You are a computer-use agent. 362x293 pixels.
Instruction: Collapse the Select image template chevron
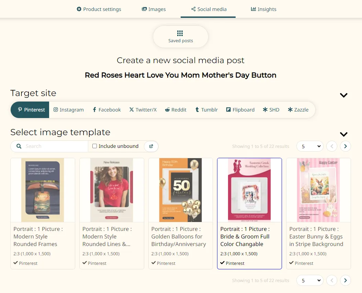[343, 134]
